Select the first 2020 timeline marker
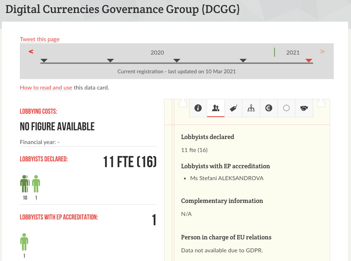The image size is (351, 261). pyautogui.click(x=44, y=61)
